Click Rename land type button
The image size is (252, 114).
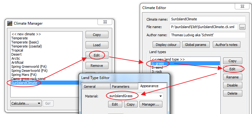233,77
